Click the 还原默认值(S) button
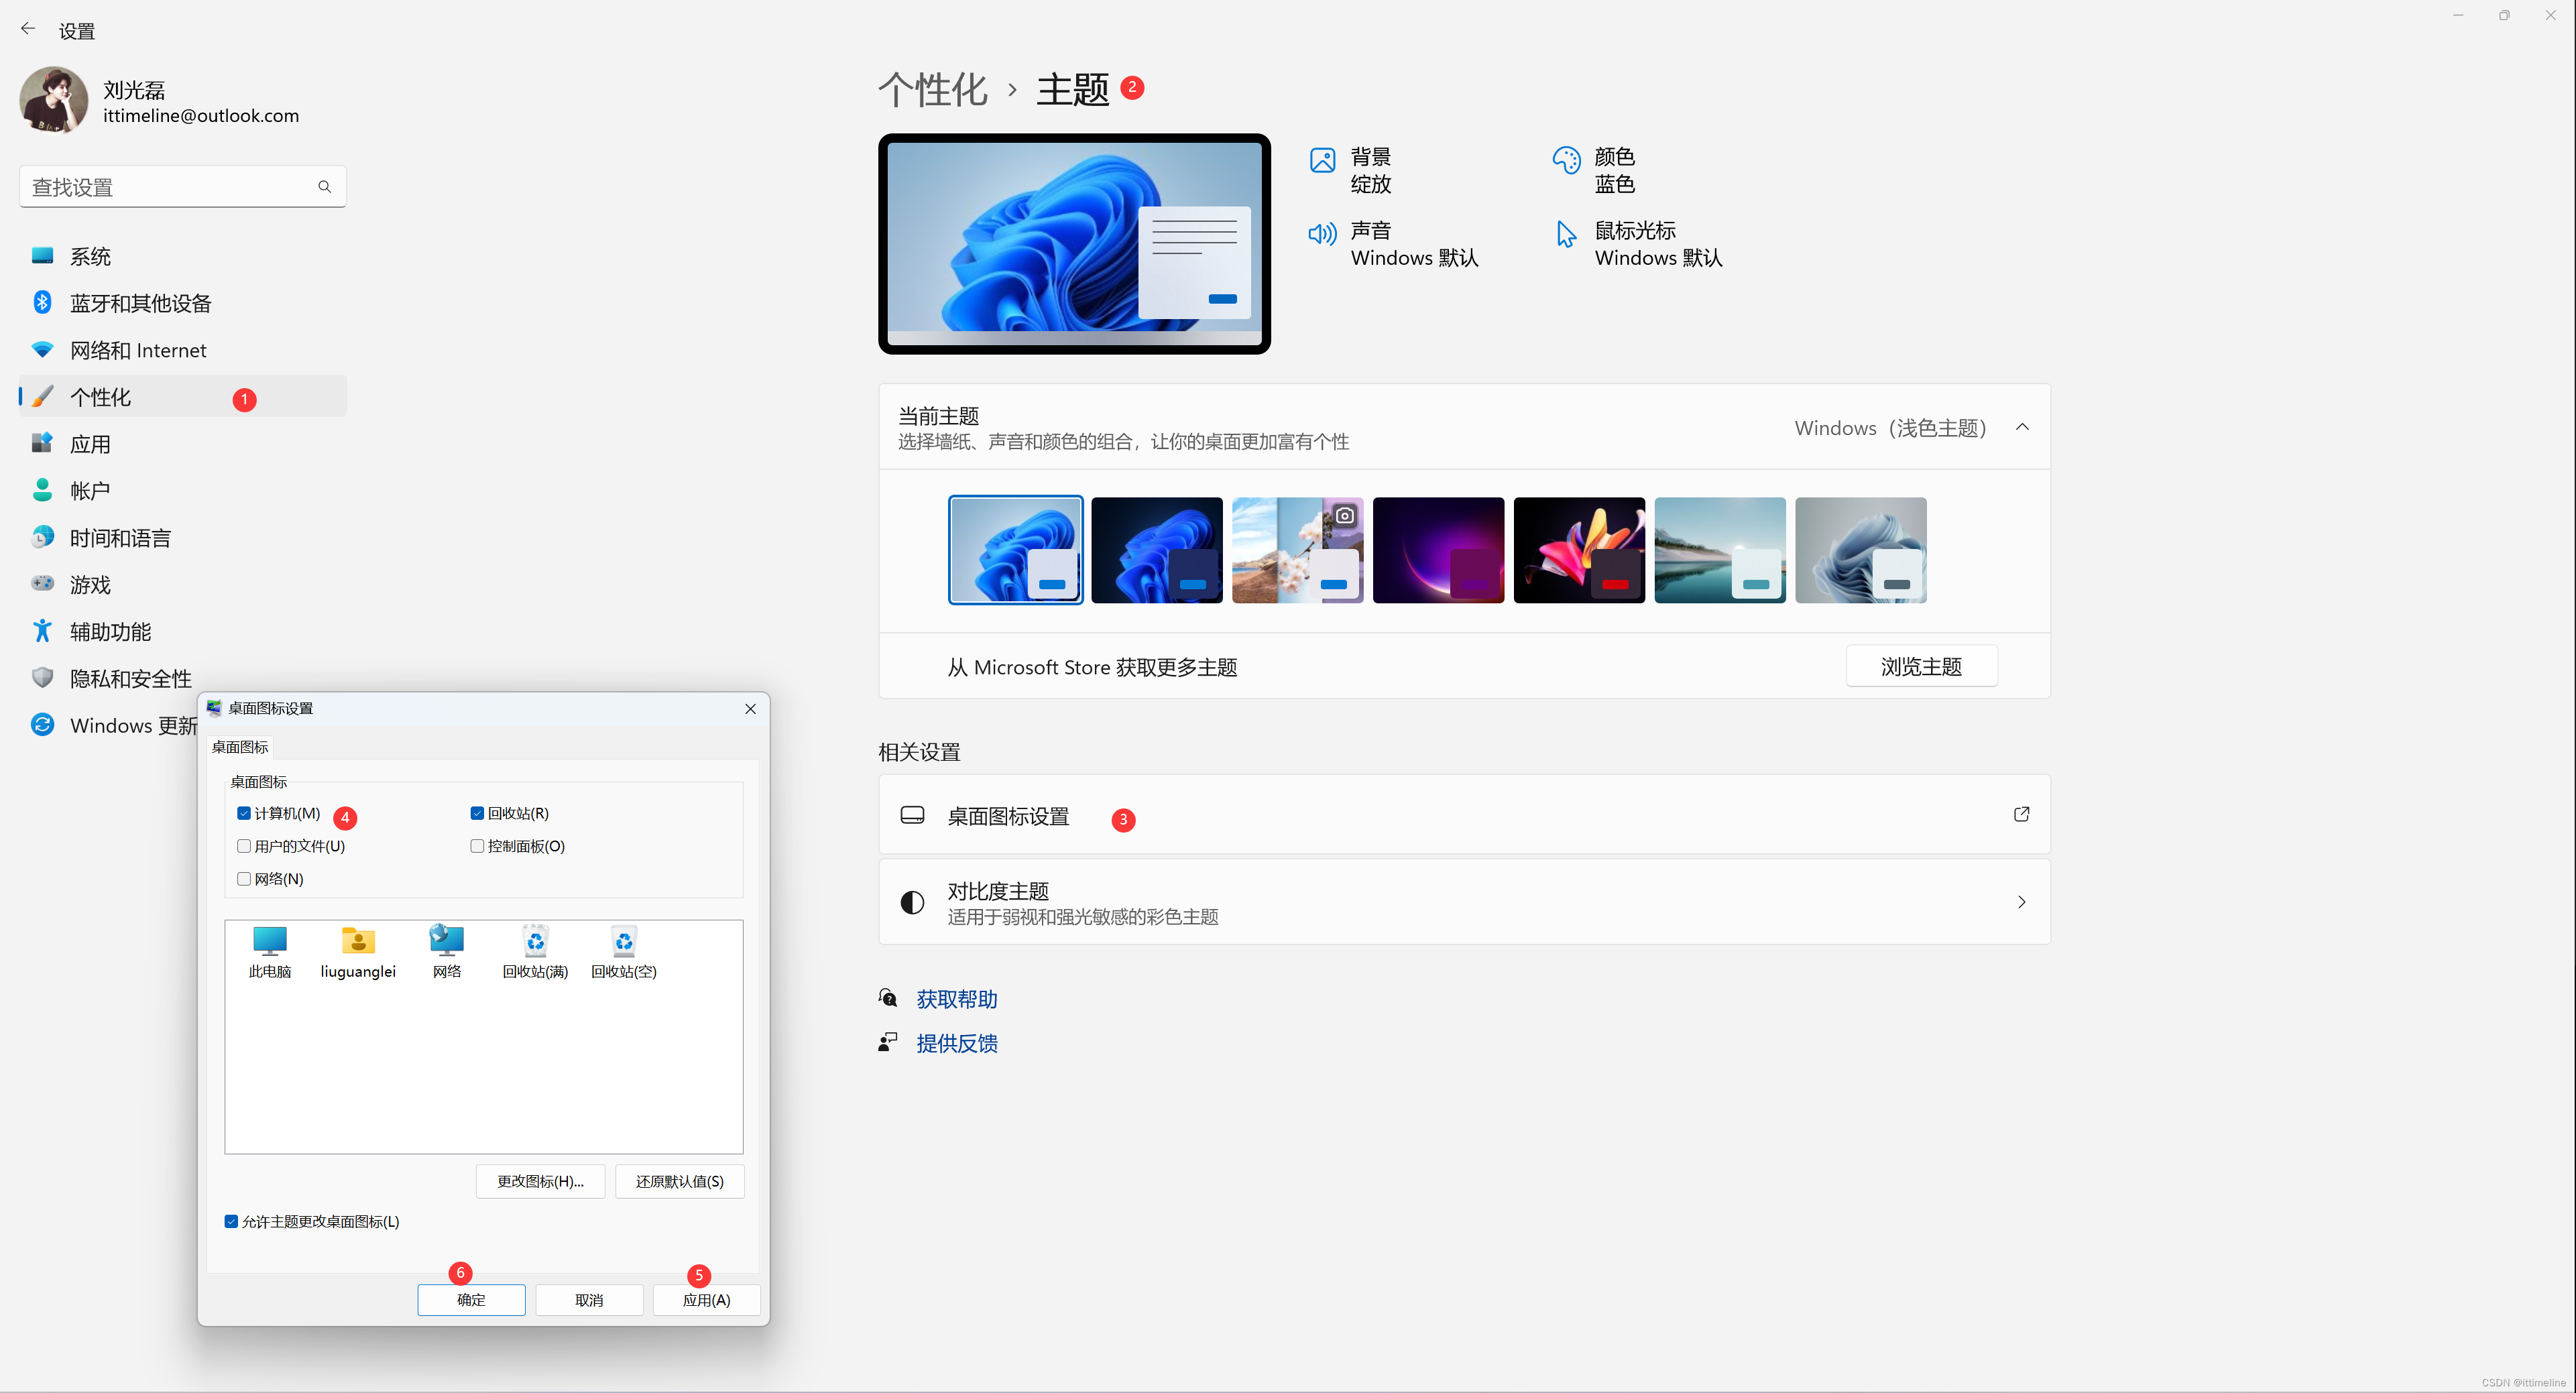Image resolution: width=2576 pixels, height=1393 pixels. [680, 1182]
